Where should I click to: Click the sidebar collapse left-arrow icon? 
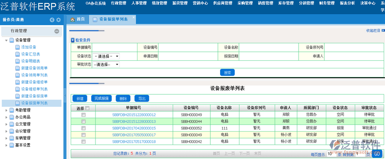click(x=52, y=20)
